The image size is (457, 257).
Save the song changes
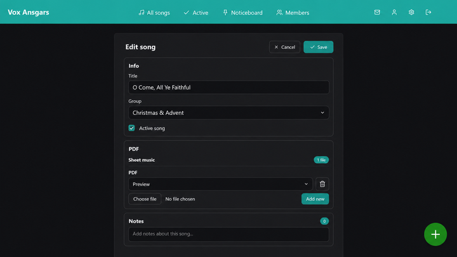318,47
